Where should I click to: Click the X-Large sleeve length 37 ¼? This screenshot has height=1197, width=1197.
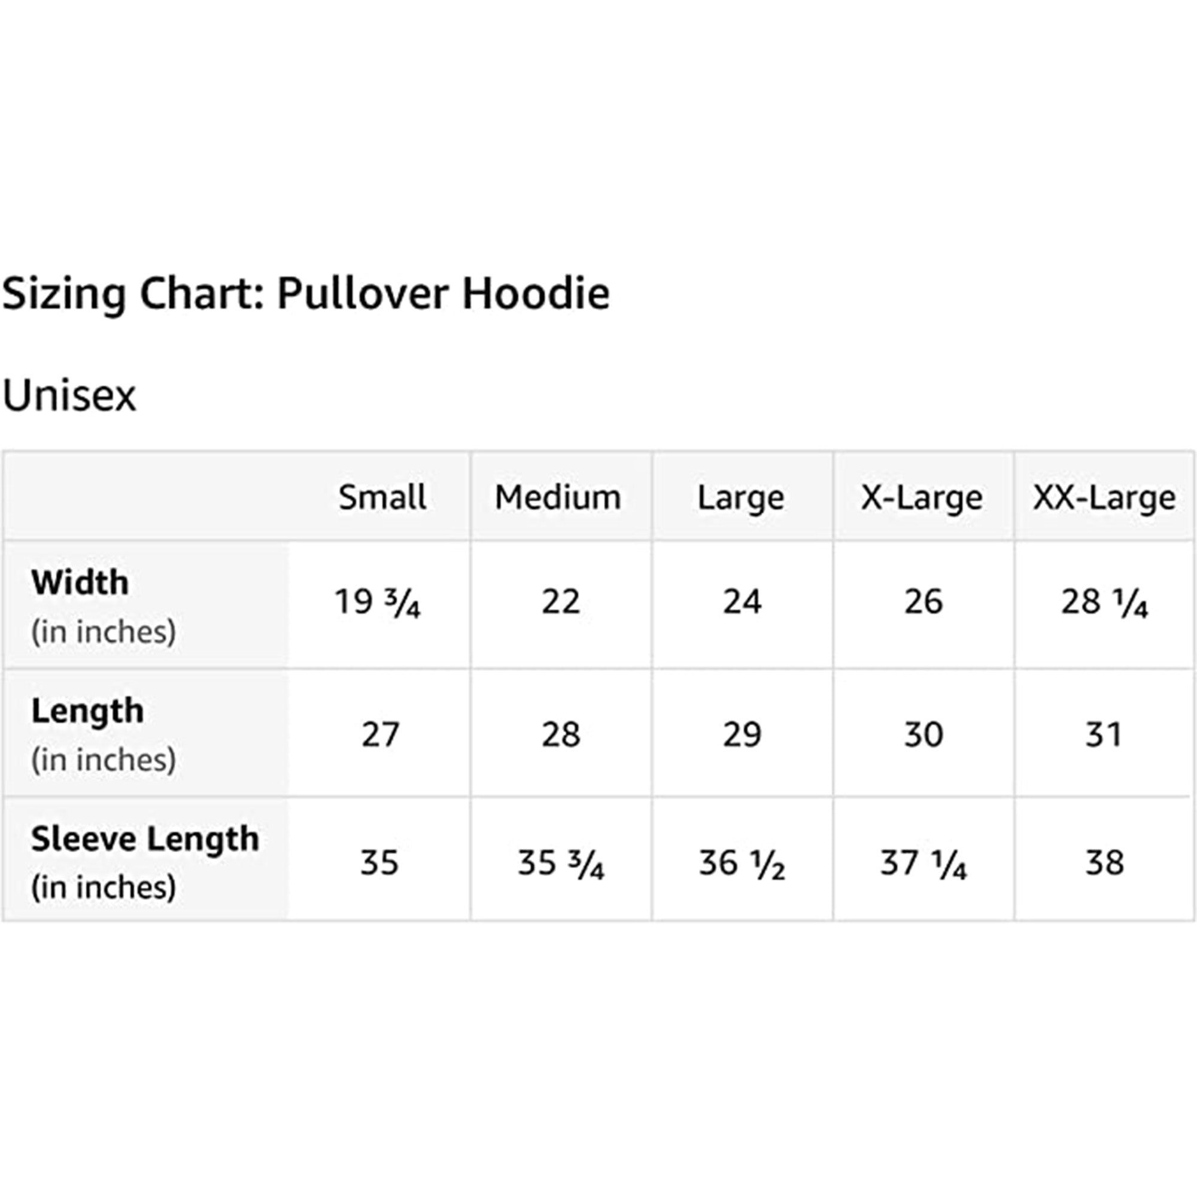[923, 863]
